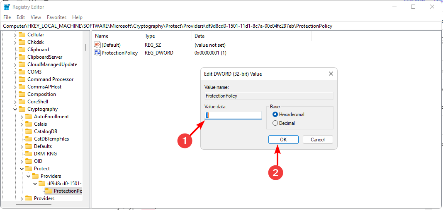Close the Edit DWORD dialog with X
The height and width of the screenshot is (210, 443).
331,74
